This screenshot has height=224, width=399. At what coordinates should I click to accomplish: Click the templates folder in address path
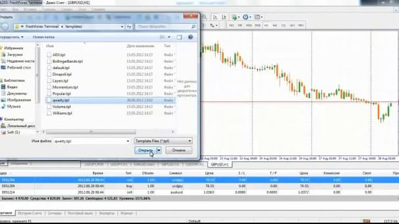pos(74,26)
